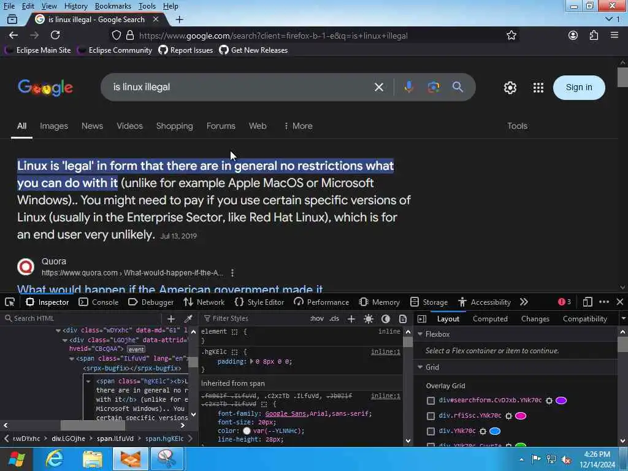Open the Google Sans font-family link
628x471 pixels.
(285, 414)
